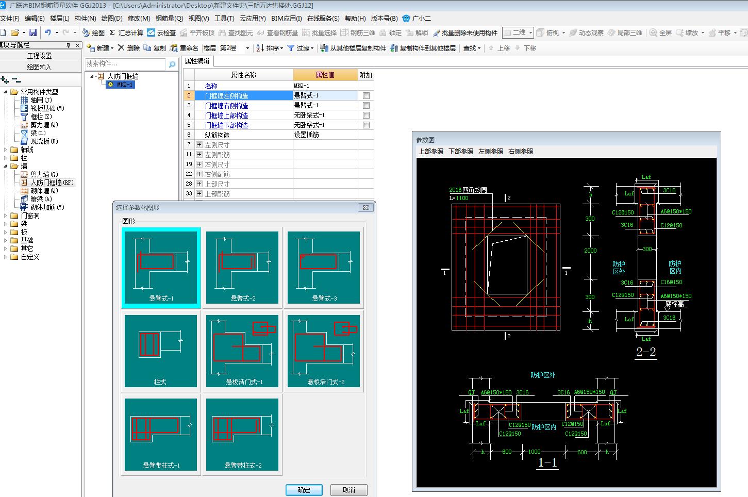Click 从其他楼层复制构件 toolbar icon
748x497 pixels.
pos(324,48)
